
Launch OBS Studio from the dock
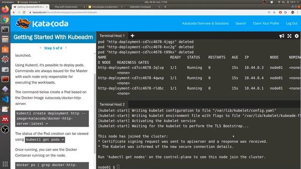click(x=5, y=130)
